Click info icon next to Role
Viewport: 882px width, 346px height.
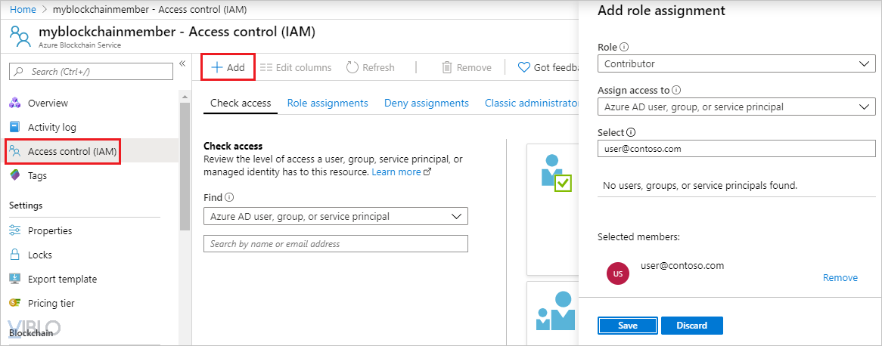[624, 47]
